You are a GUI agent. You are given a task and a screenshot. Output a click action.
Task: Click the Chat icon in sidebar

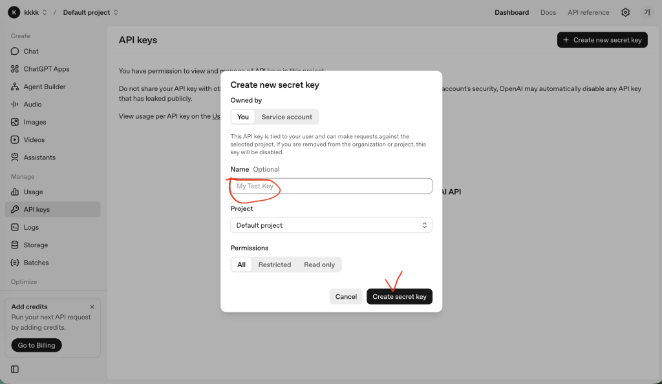(x=15, y=51)
